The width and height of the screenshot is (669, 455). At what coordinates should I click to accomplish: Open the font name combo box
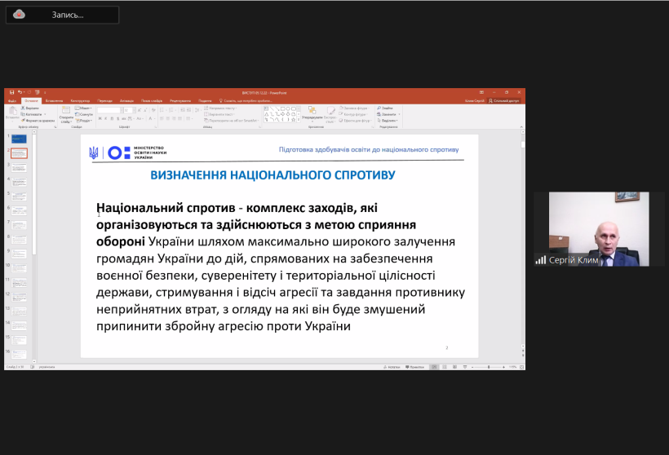point(110,110)
